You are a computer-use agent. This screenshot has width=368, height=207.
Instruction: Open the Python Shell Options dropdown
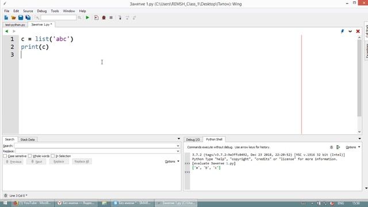[352, 147]
